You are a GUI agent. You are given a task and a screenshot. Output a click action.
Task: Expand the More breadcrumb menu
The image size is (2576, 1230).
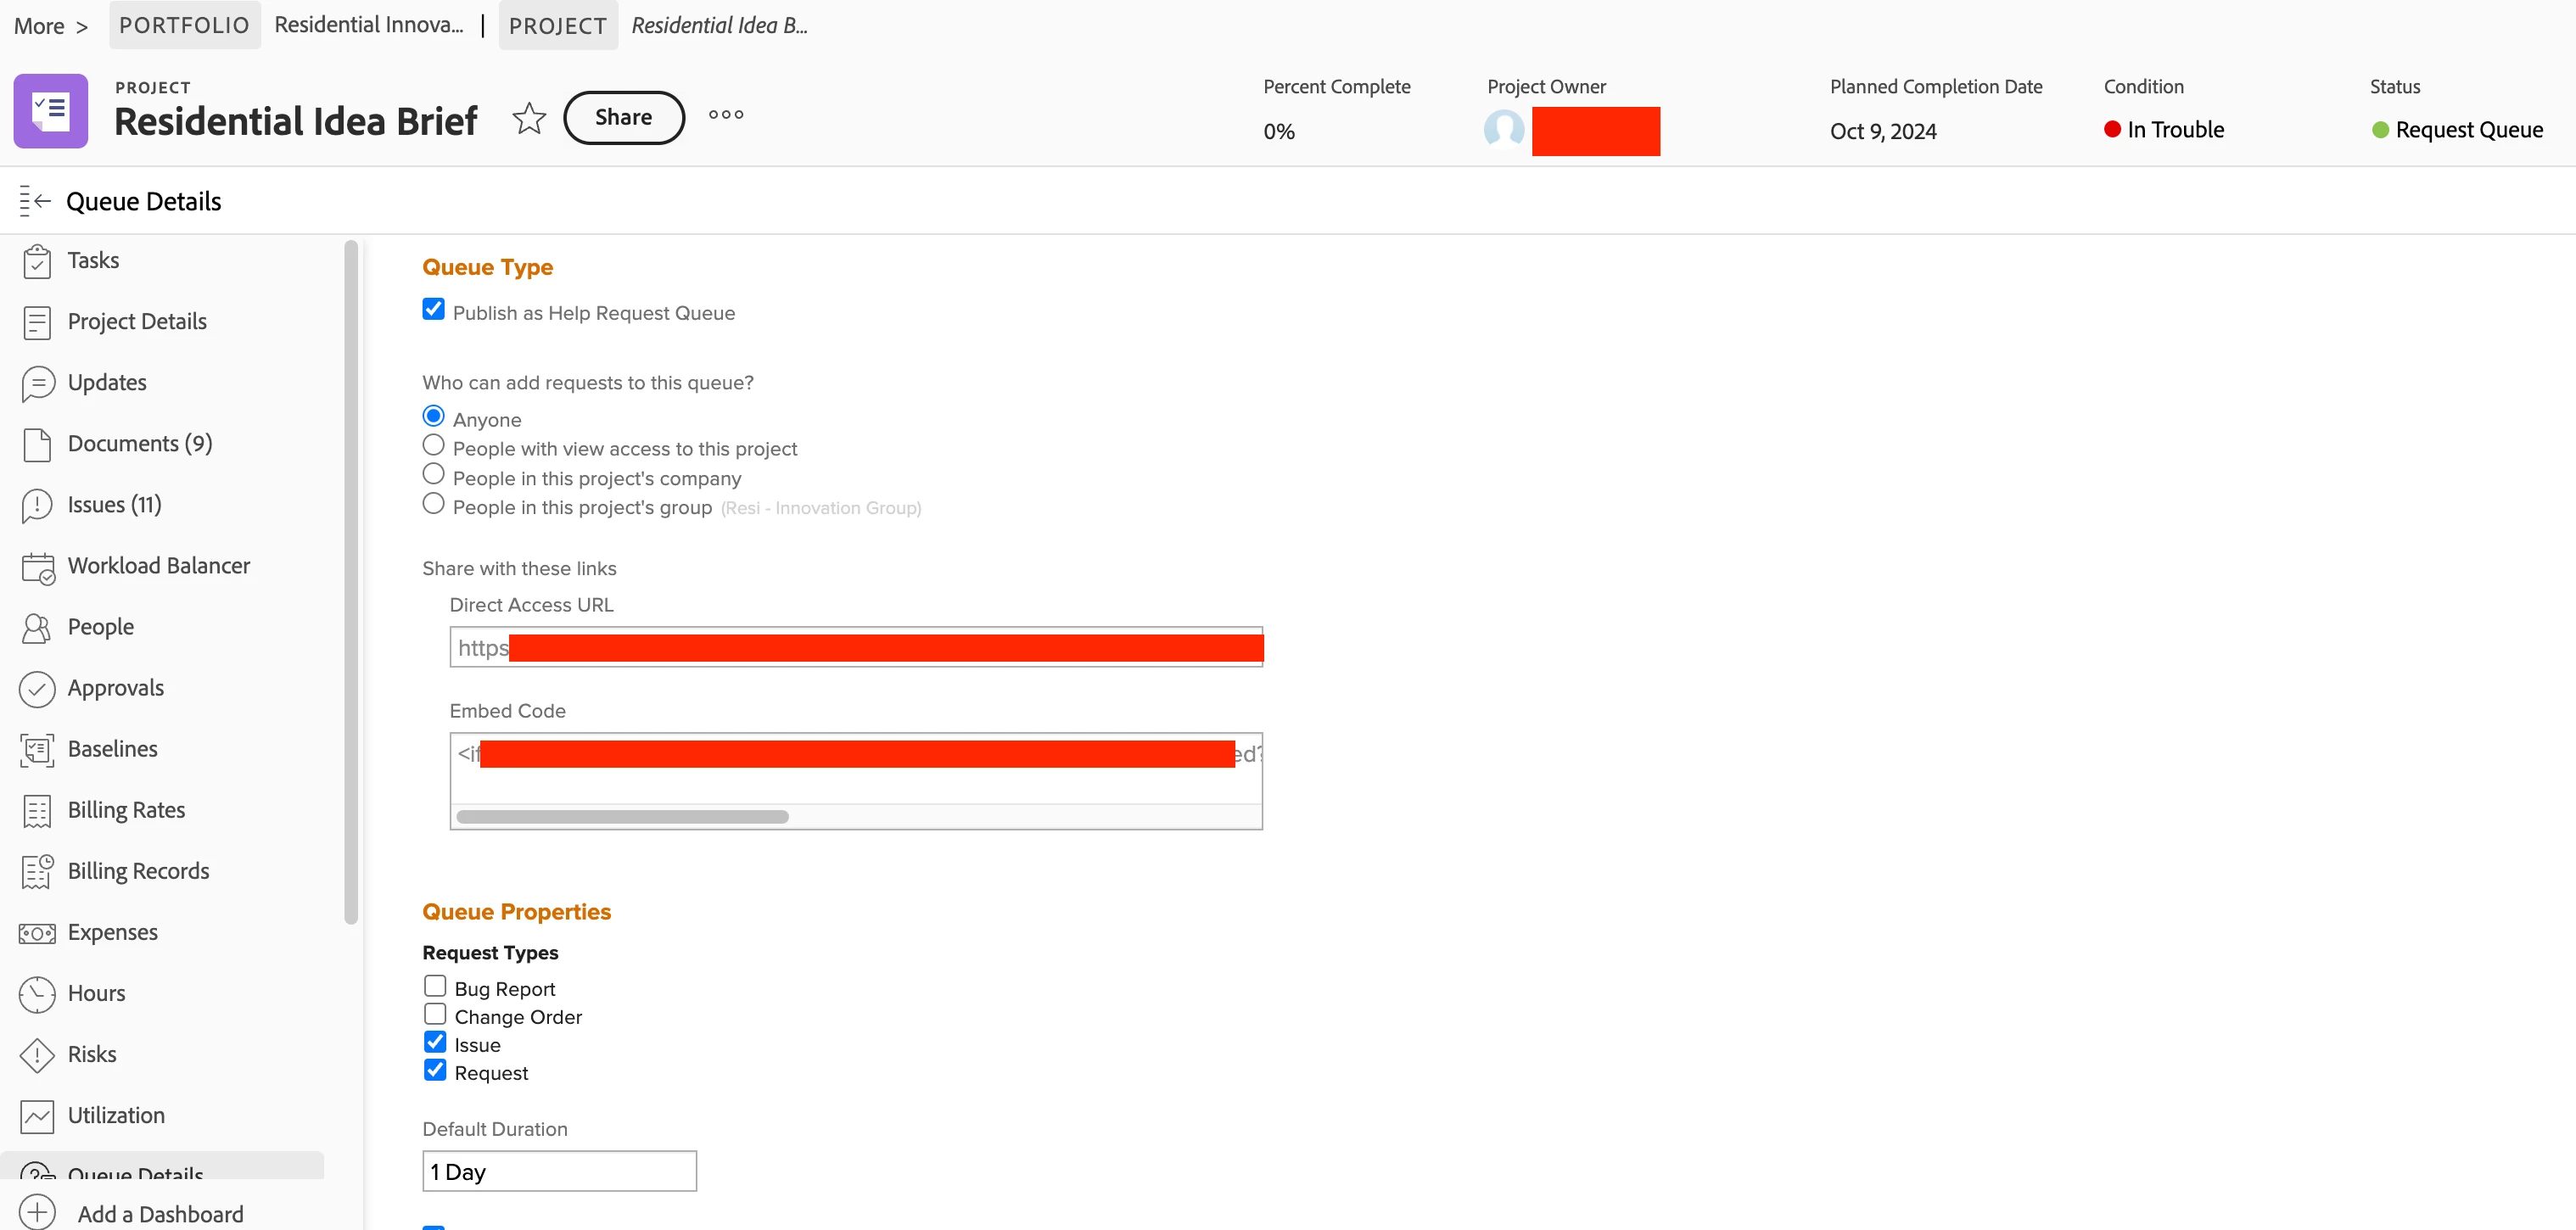pos(50,26)
